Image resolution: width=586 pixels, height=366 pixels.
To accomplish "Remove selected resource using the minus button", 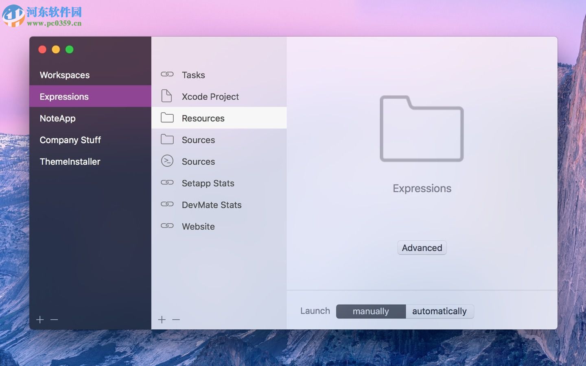I will coord(176,320).
